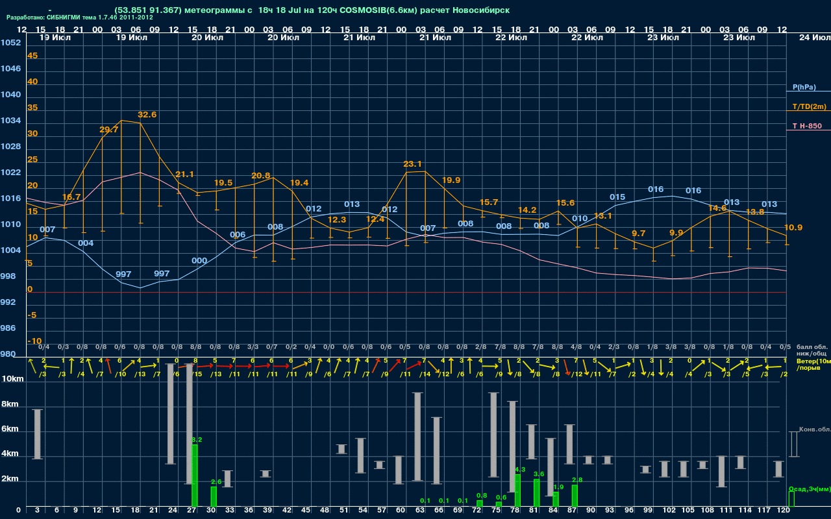Click the 45 temperature axis label
Image resolution: width=831 pixels, height=519 pixels.
tap(32, 56)
